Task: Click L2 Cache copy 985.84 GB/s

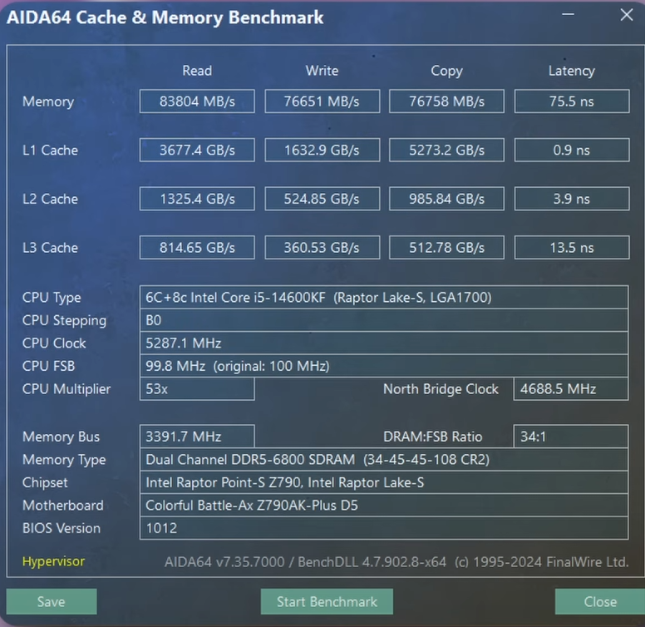Action: click(x=446, y=199)
